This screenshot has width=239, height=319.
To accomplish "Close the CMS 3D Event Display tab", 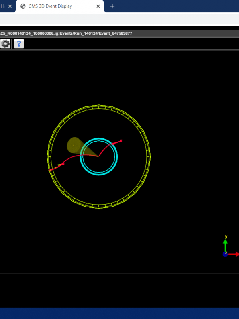I will 98,6.
